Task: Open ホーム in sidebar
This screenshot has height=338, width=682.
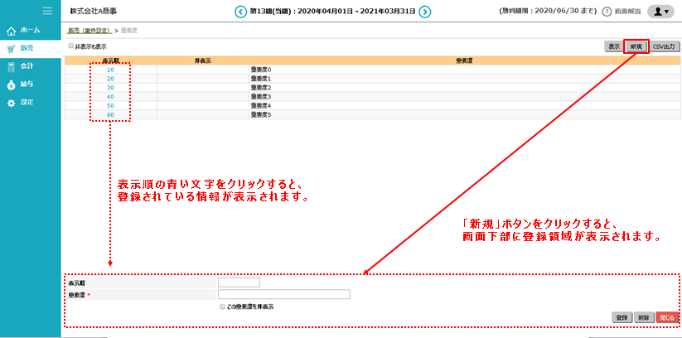Action: click(x=31, y=31)
